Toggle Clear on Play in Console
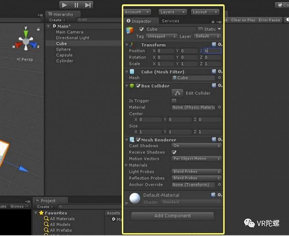Screen dimensions: 289x236 point(243,20)
